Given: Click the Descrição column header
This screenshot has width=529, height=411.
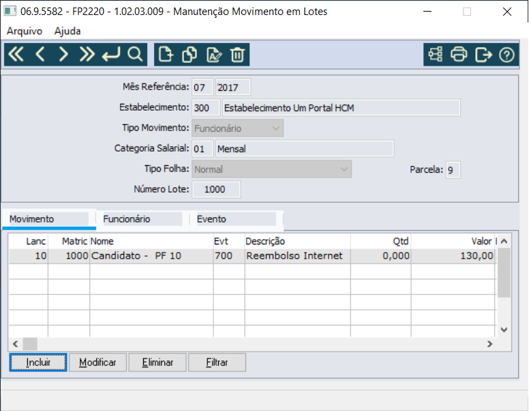Looking at the screenshot, I should [297, 241].
